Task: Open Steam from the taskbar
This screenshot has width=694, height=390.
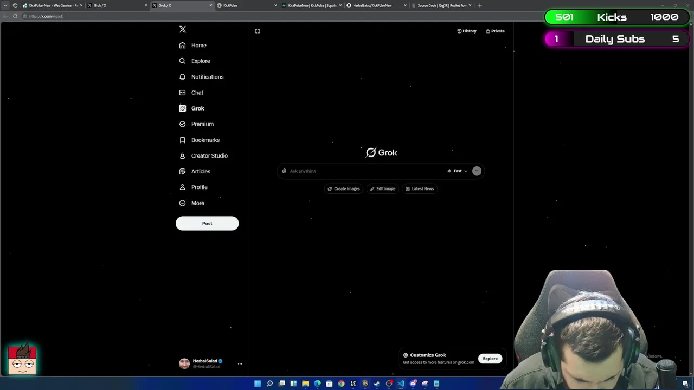Action: click(x=377, y=383)
